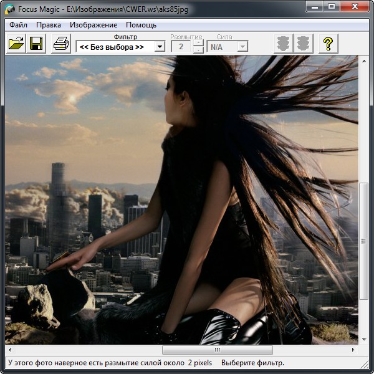Click the Размытие value input field

(181, 47)
